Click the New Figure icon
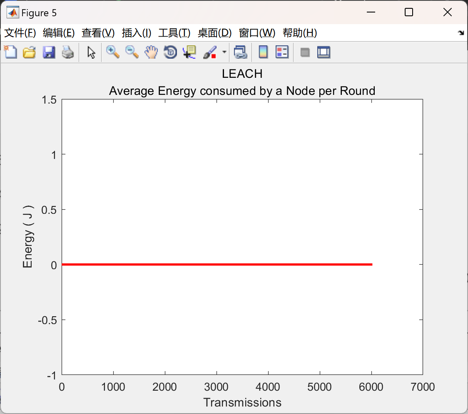 tap(11, 52)
